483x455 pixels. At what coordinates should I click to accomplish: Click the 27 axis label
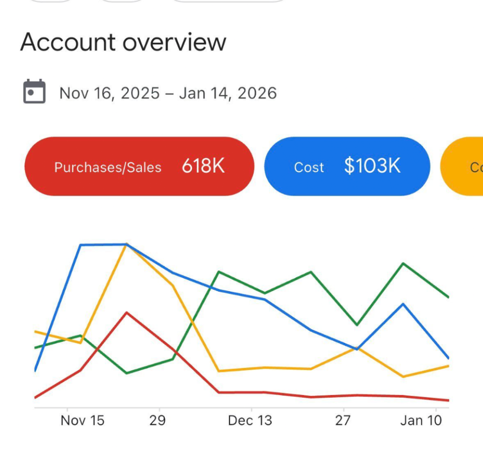pyautogui.click(x=343, y=421)
